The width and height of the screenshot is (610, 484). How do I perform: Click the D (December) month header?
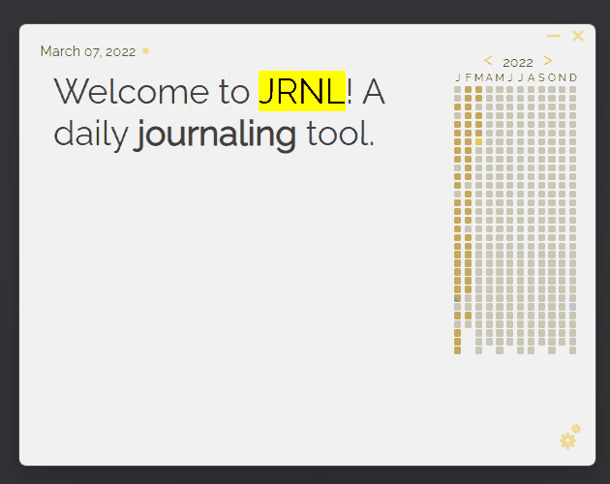tap(573, 77)
